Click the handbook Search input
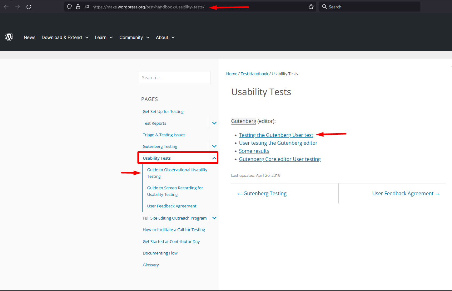The height and width of the screenshot is (291, 452). (x=174, y=77)
